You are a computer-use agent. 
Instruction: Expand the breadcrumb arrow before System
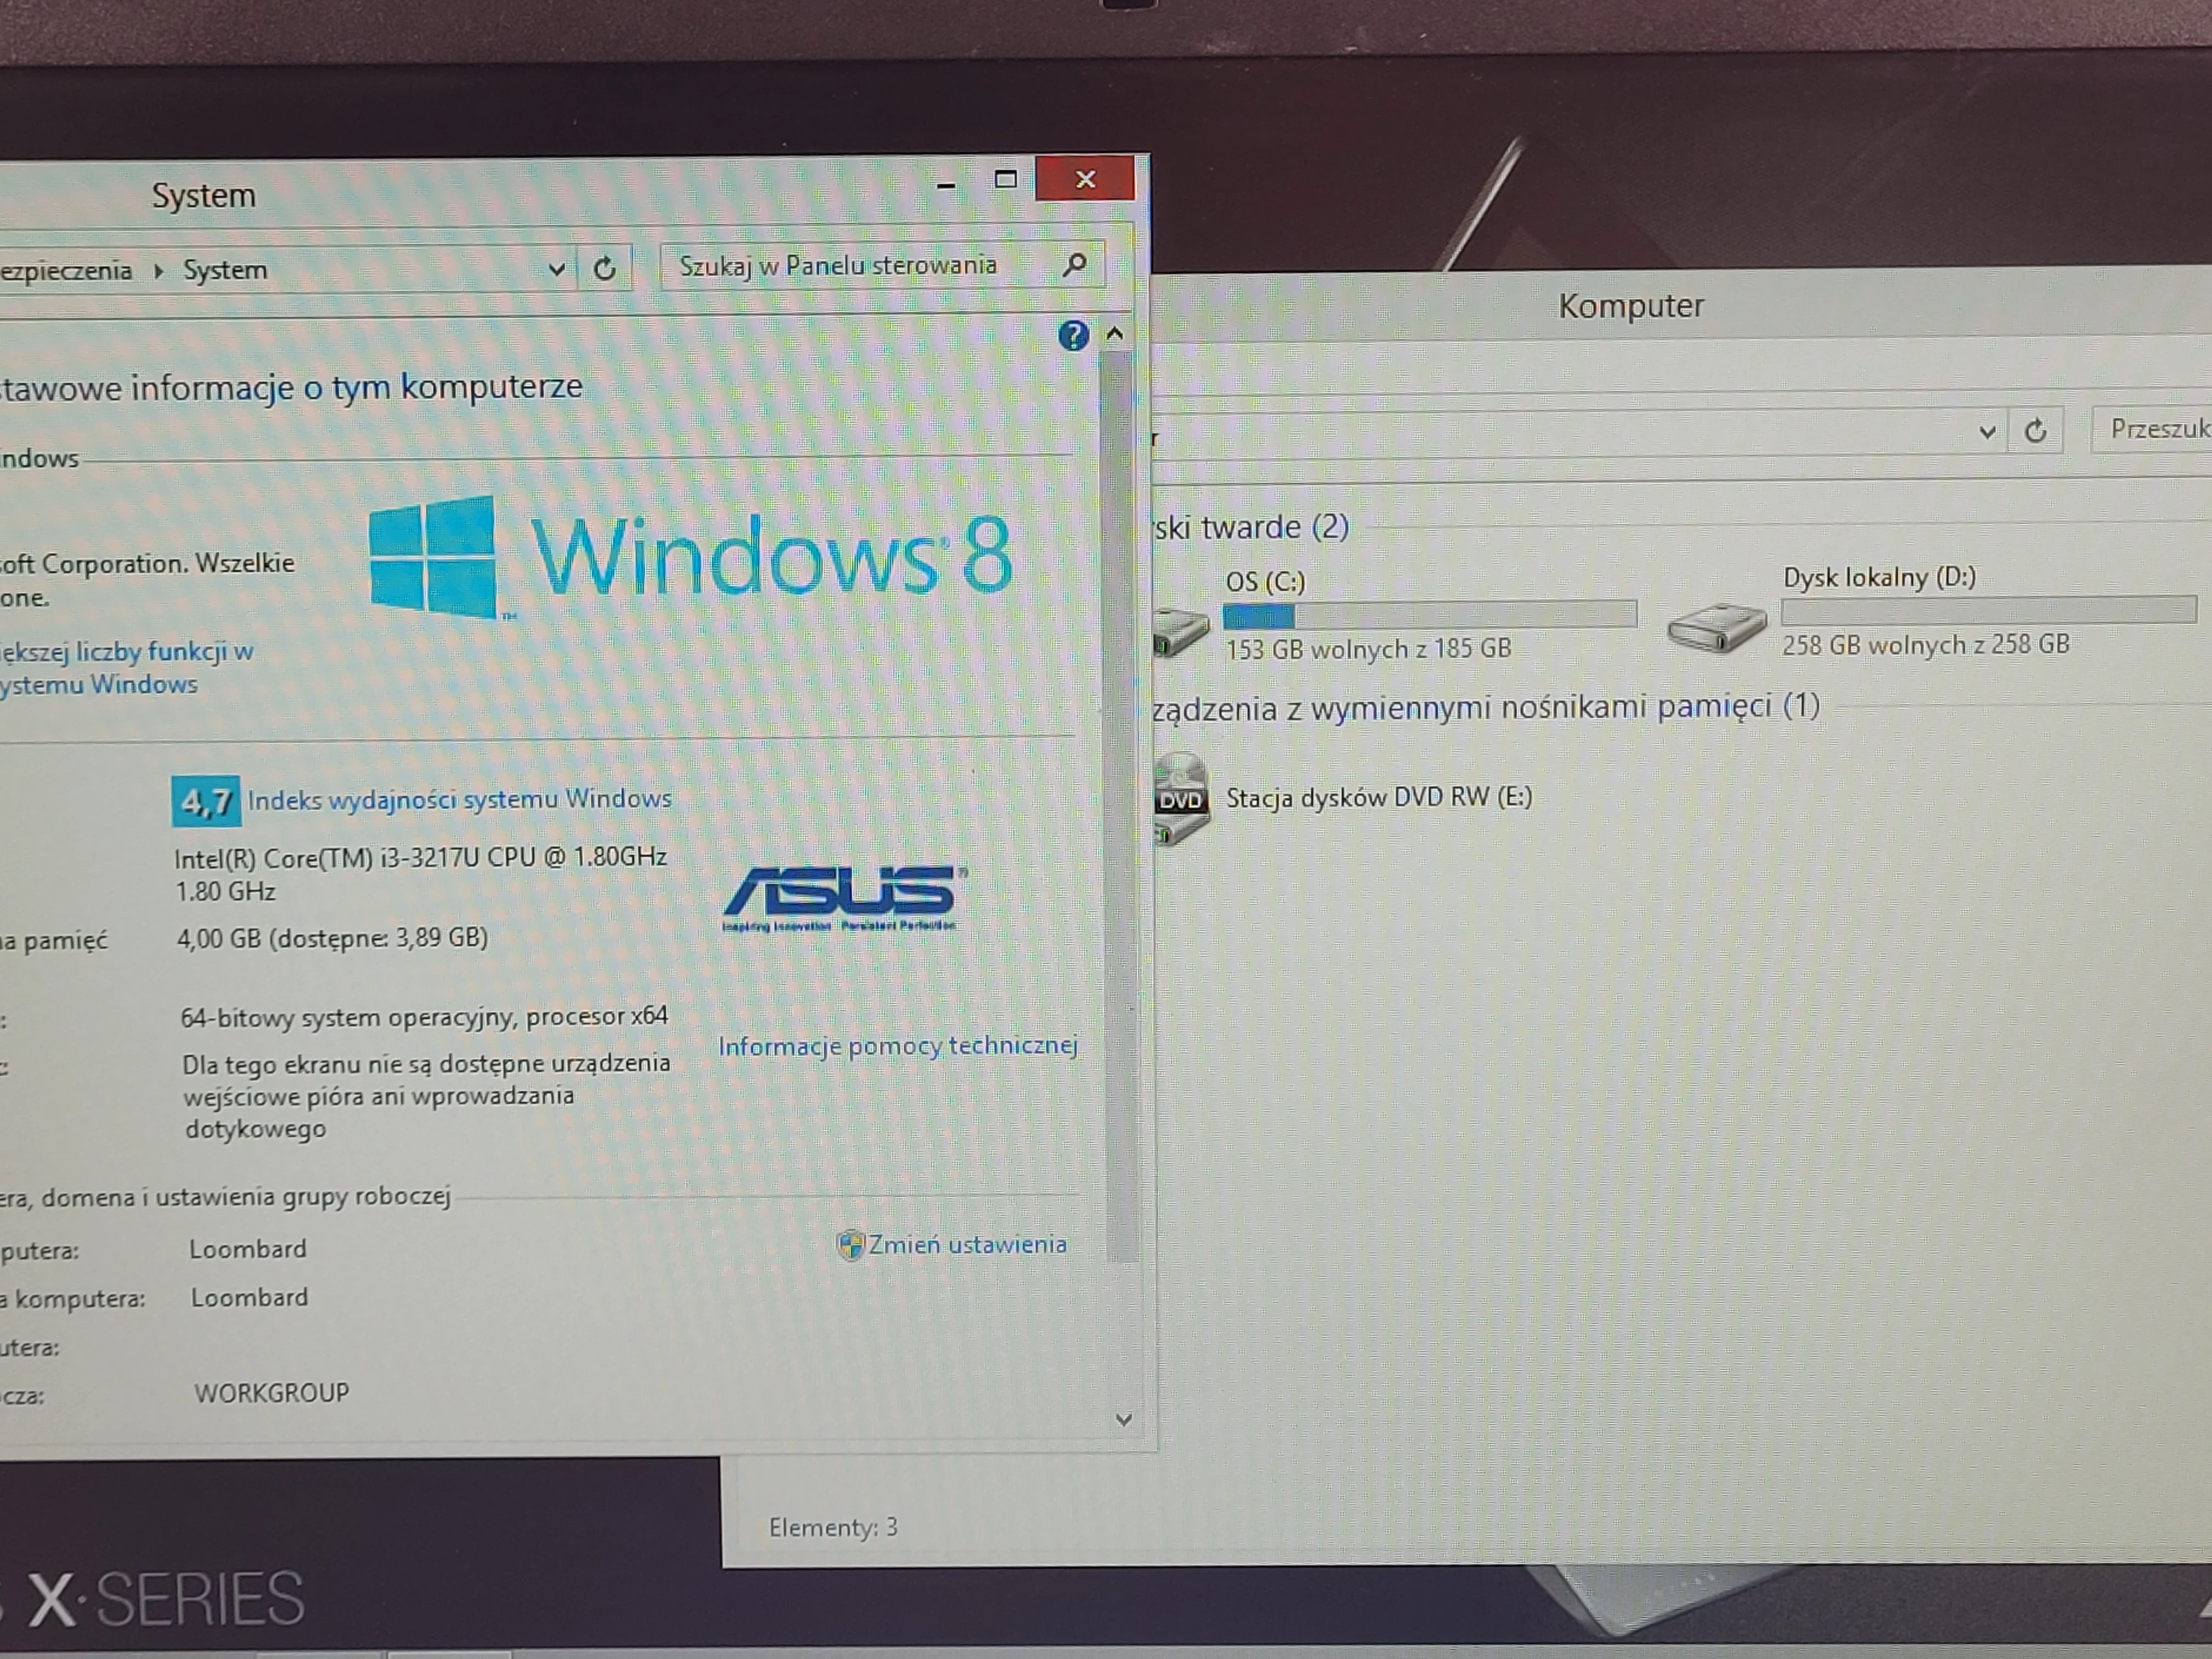159,271
